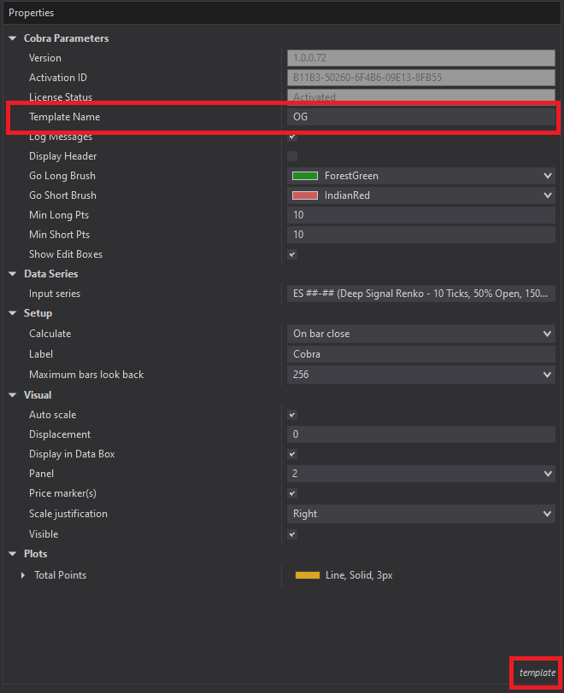This screenshot has height=693, width=564.
Task: Collapse the Setup section arrow
Action: tap(14, 313)
